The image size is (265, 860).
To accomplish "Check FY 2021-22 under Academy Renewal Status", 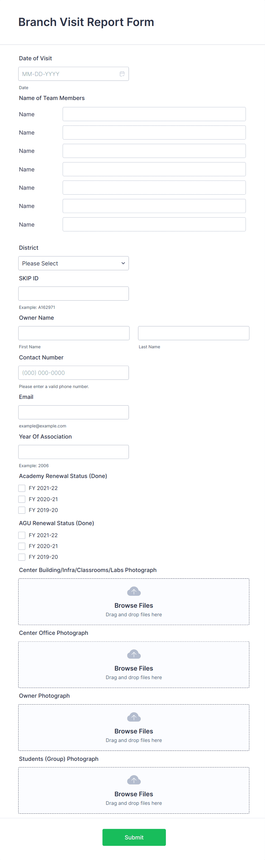I will tap(22, 488).
